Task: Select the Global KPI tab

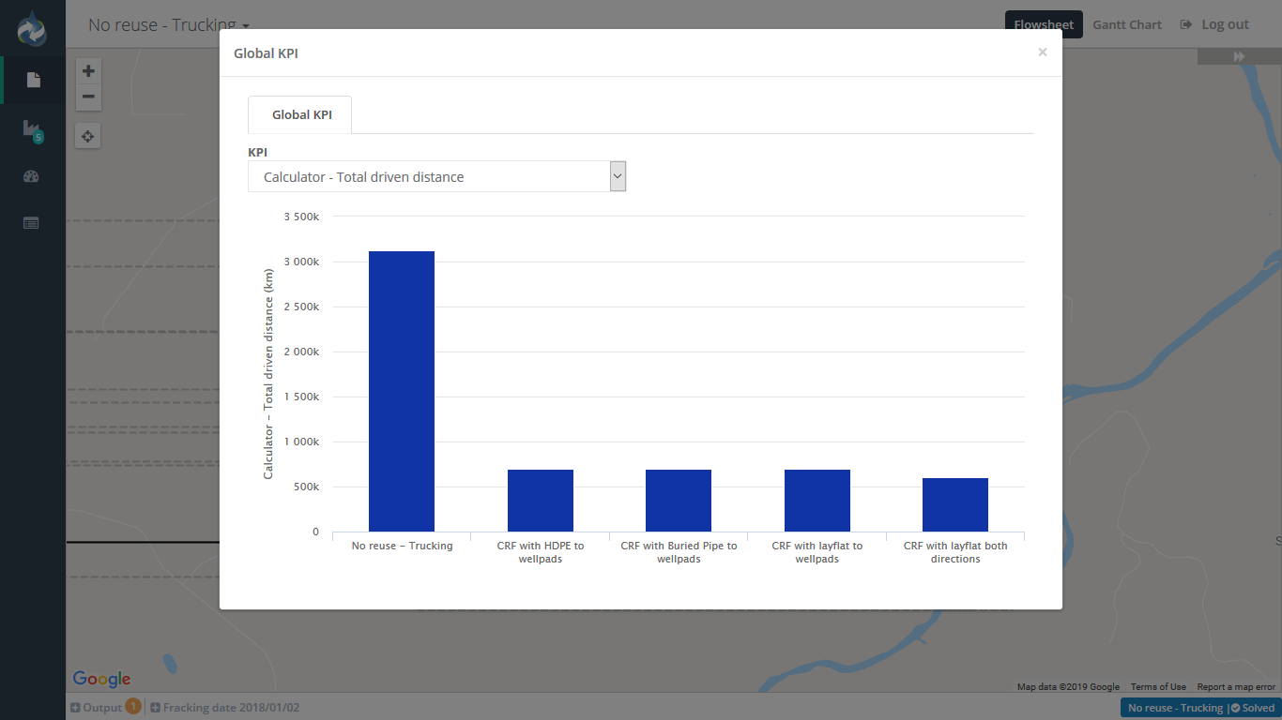Action: [x=301, y=114]
